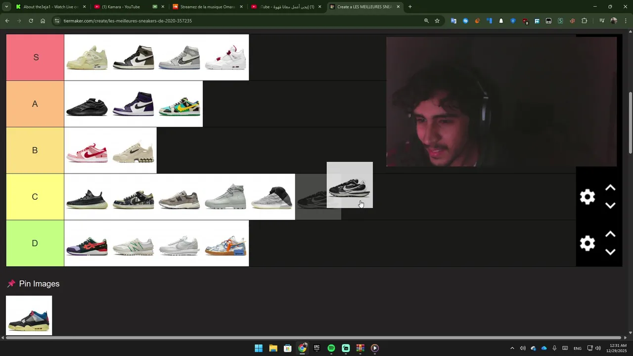Screen dimensions: 633x356
Task: Click the A tier label
Action: pyautogui.click(x=35, y=104)
